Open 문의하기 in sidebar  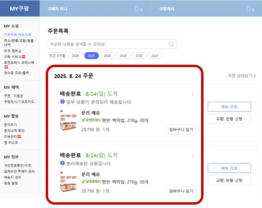coord(10,125)
